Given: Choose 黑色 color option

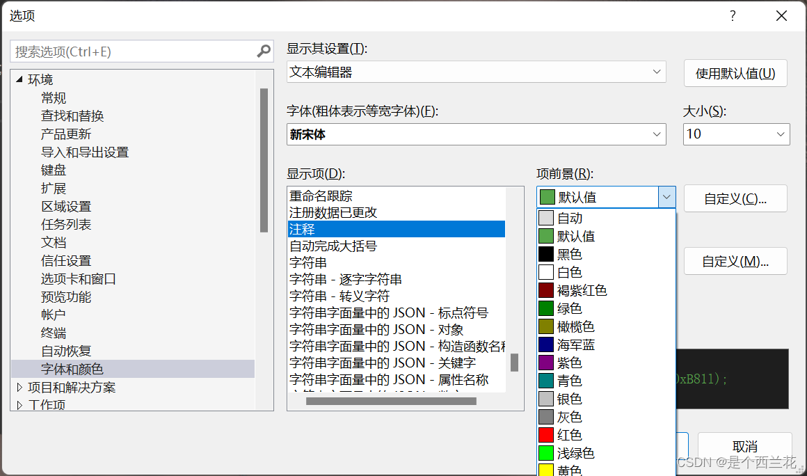Looking at the screenshot, I should click(606, 254).
